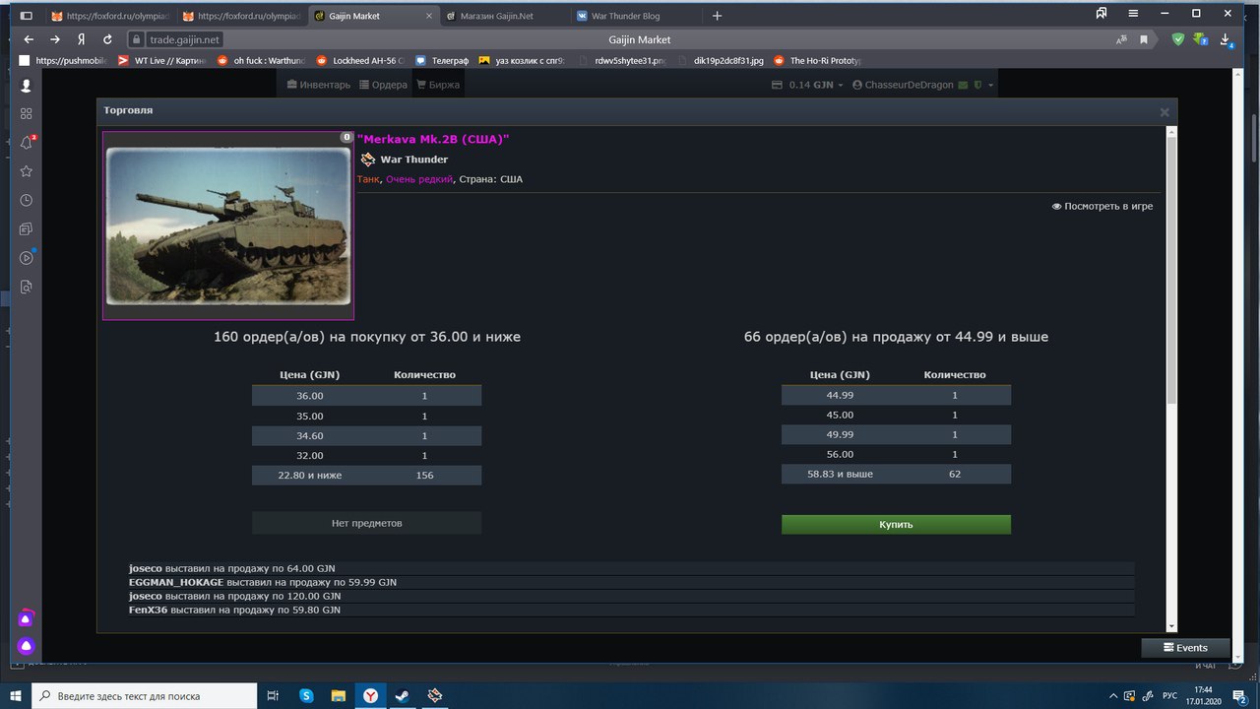Click FenX36 listing at 59.80 GJN
The height and width of the screenshot is (709, 1260).
[x=630, y=610]
